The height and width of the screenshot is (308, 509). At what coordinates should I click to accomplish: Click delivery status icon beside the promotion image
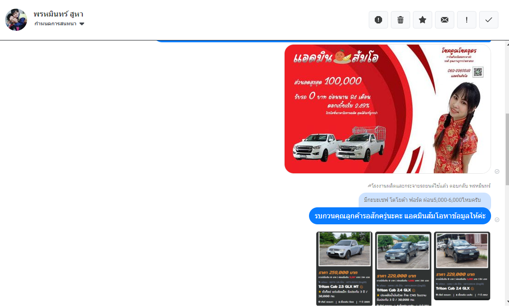(x=497, y=171)
